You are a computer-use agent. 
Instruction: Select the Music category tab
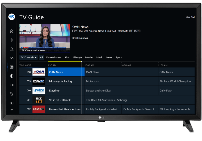click(99, 57)
